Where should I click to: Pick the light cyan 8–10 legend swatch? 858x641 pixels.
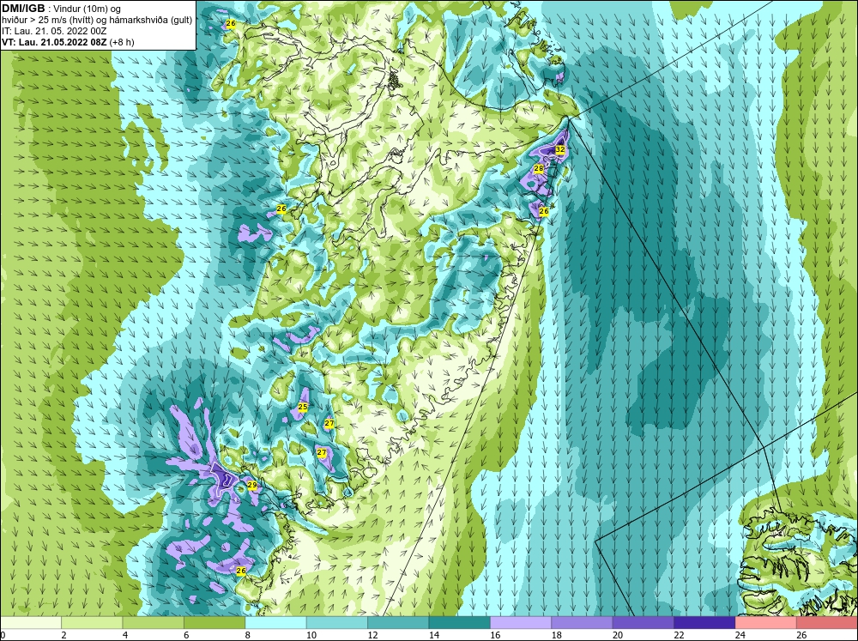click(x=275, y=623)
